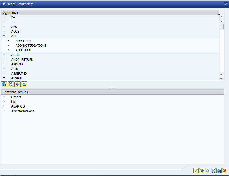This screenshot has height=176, width=229.
Task: Click Commands scrollbar bottom up arrow
Action: (221, 74)
